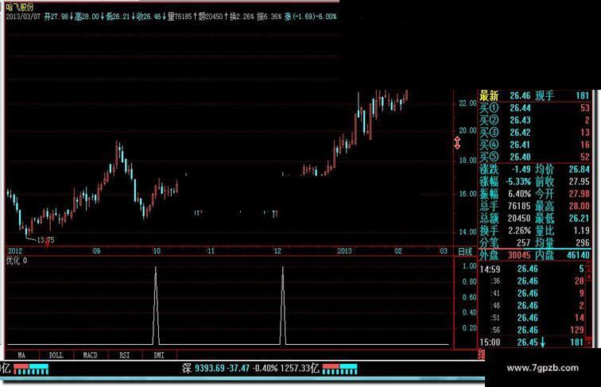Image resolution: width=601 pixels, height=387 pixels.
Task: Select the 买③ bid row at 26.42
Action: tap(534, 133)
